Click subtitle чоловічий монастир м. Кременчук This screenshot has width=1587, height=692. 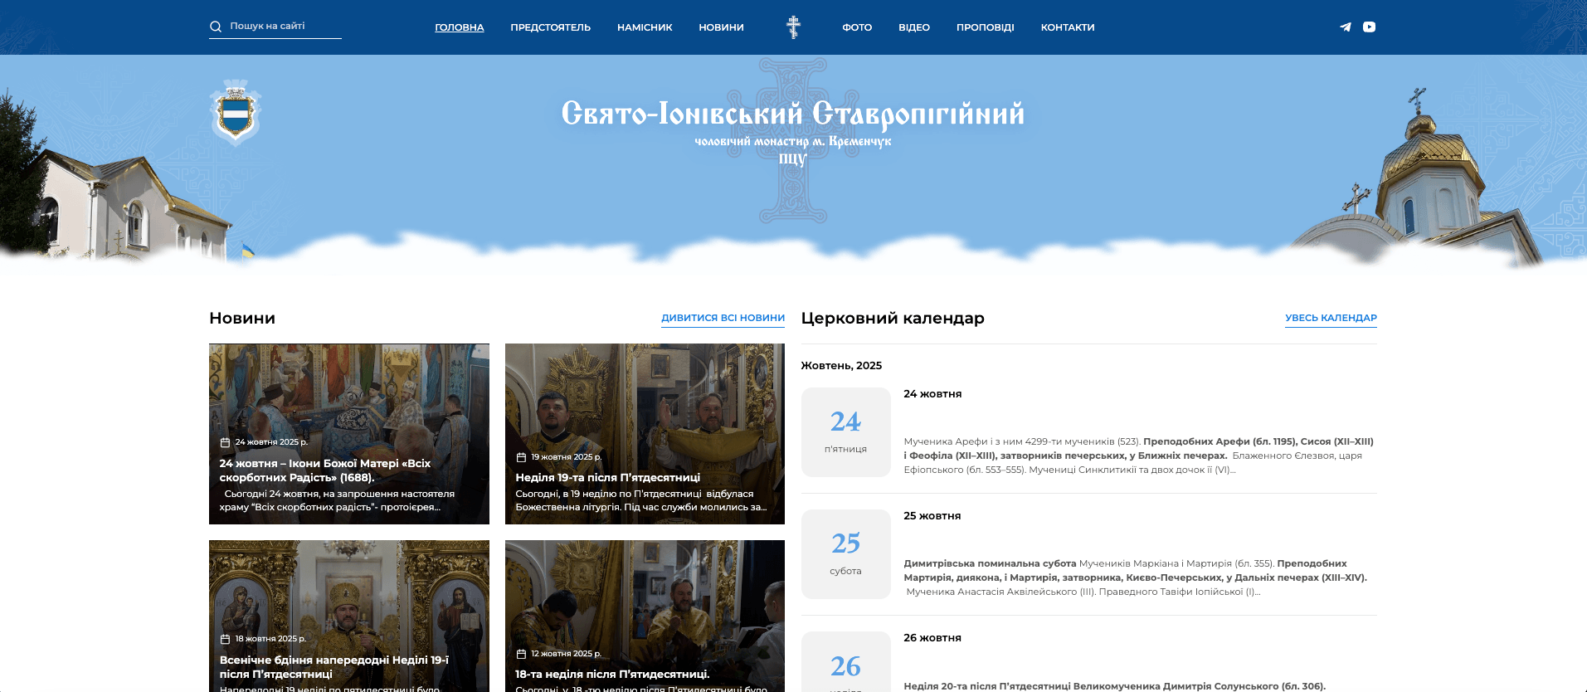coord(793,141)
